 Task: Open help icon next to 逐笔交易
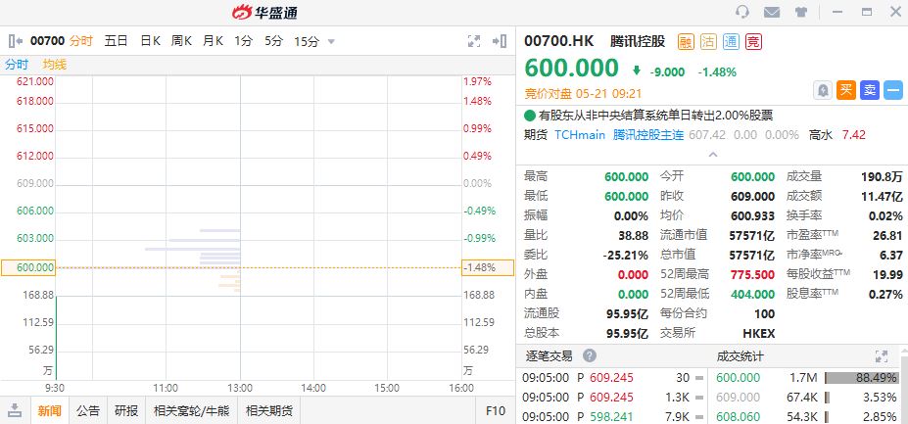pyautogui.click(x=590, y=355)
